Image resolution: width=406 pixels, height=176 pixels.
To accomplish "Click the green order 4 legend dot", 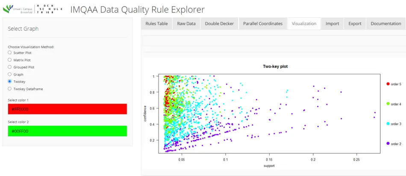I will pyautogui.click(x=388, y=104).
